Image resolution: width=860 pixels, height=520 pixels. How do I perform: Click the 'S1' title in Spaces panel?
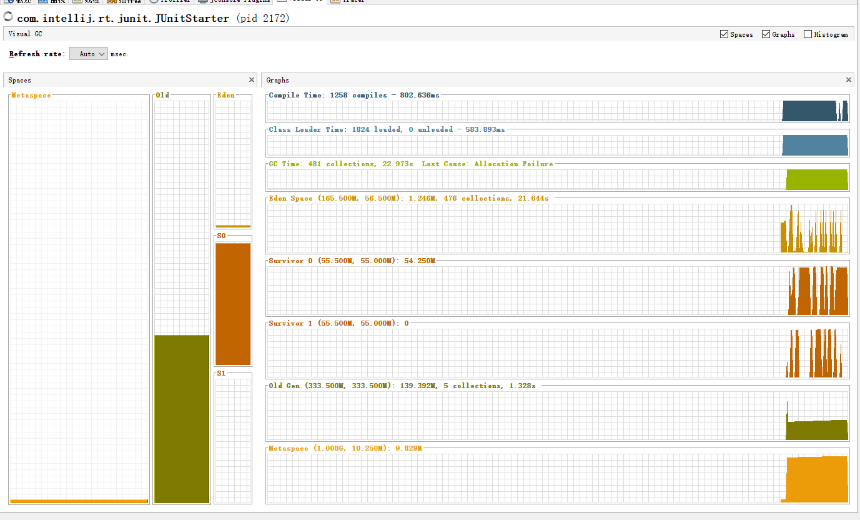click(222, 373)
